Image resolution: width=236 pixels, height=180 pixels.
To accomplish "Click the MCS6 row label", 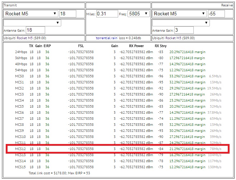I will point(19,113).
